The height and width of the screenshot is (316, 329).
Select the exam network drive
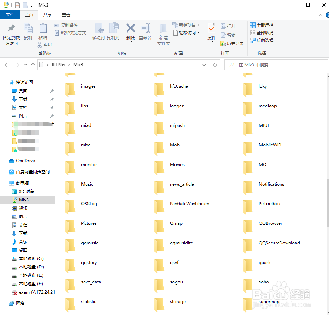point(33,292)
